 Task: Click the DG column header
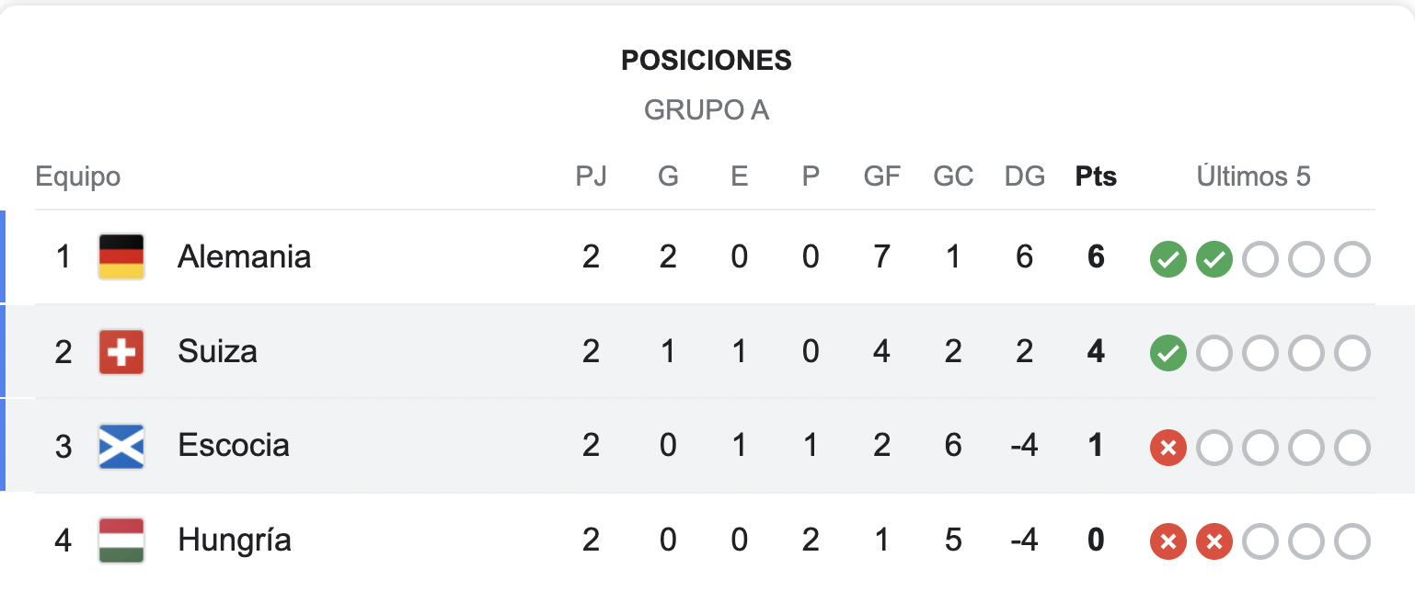[1025, 176]
